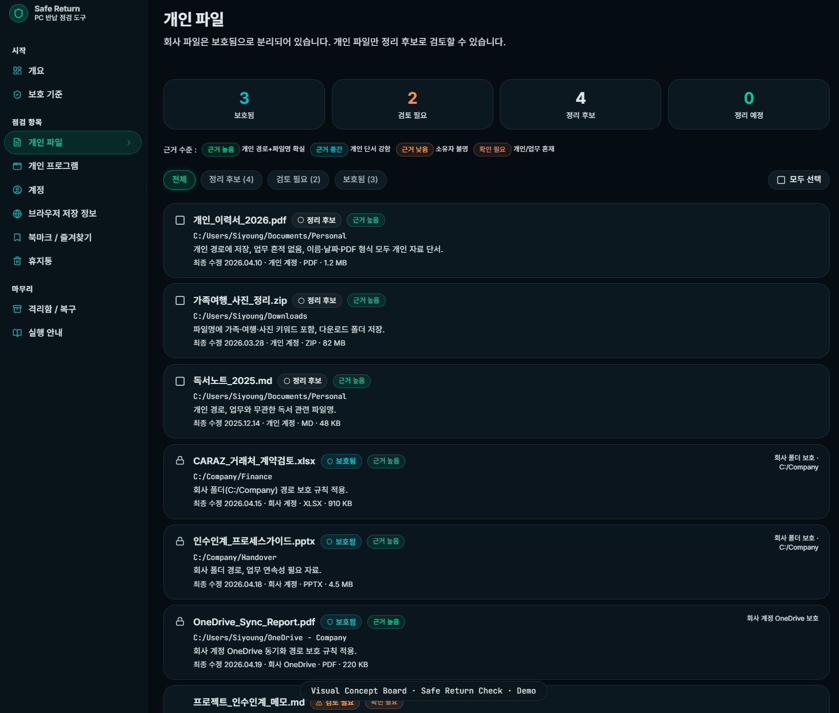Click the 격리함 / 복구 archive icon
This screenshot has height=713, width=839.
tap(17, 309)
